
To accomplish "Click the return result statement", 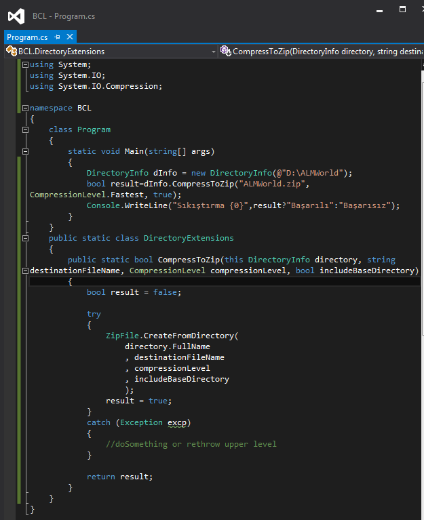I will pos(119,477).
